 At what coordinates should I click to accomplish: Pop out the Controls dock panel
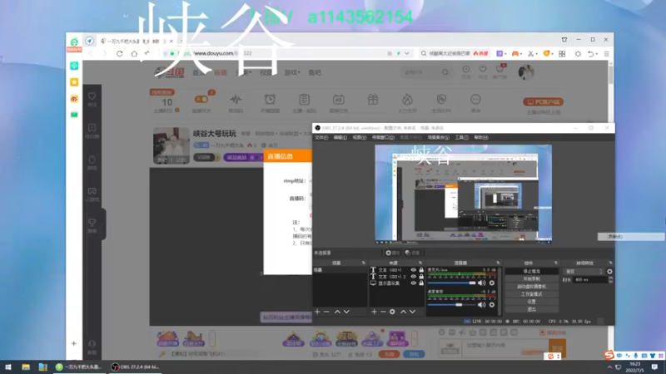coord(555,263)
